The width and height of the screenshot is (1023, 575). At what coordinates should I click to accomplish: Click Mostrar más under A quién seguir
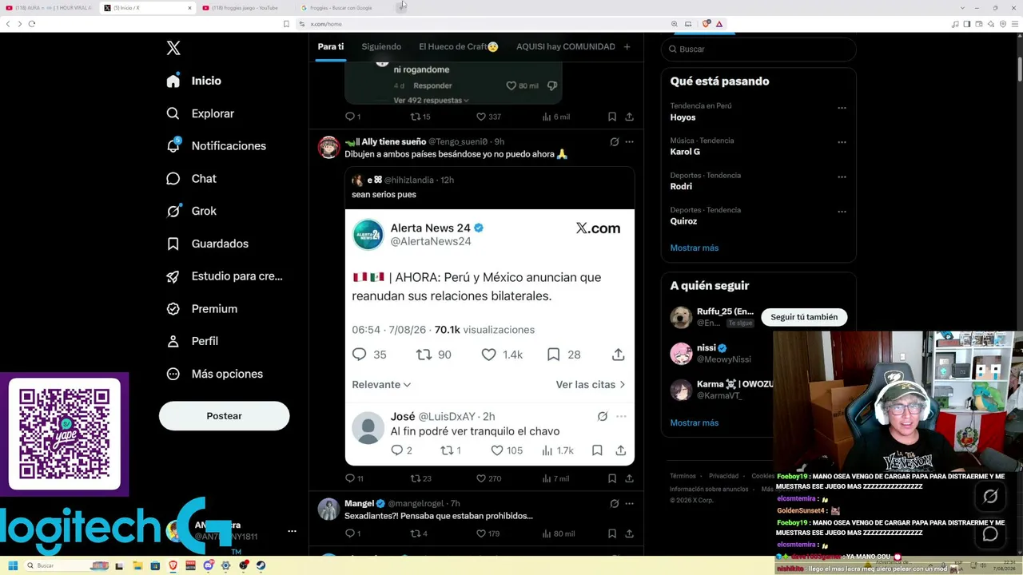(x=695, y=422)
